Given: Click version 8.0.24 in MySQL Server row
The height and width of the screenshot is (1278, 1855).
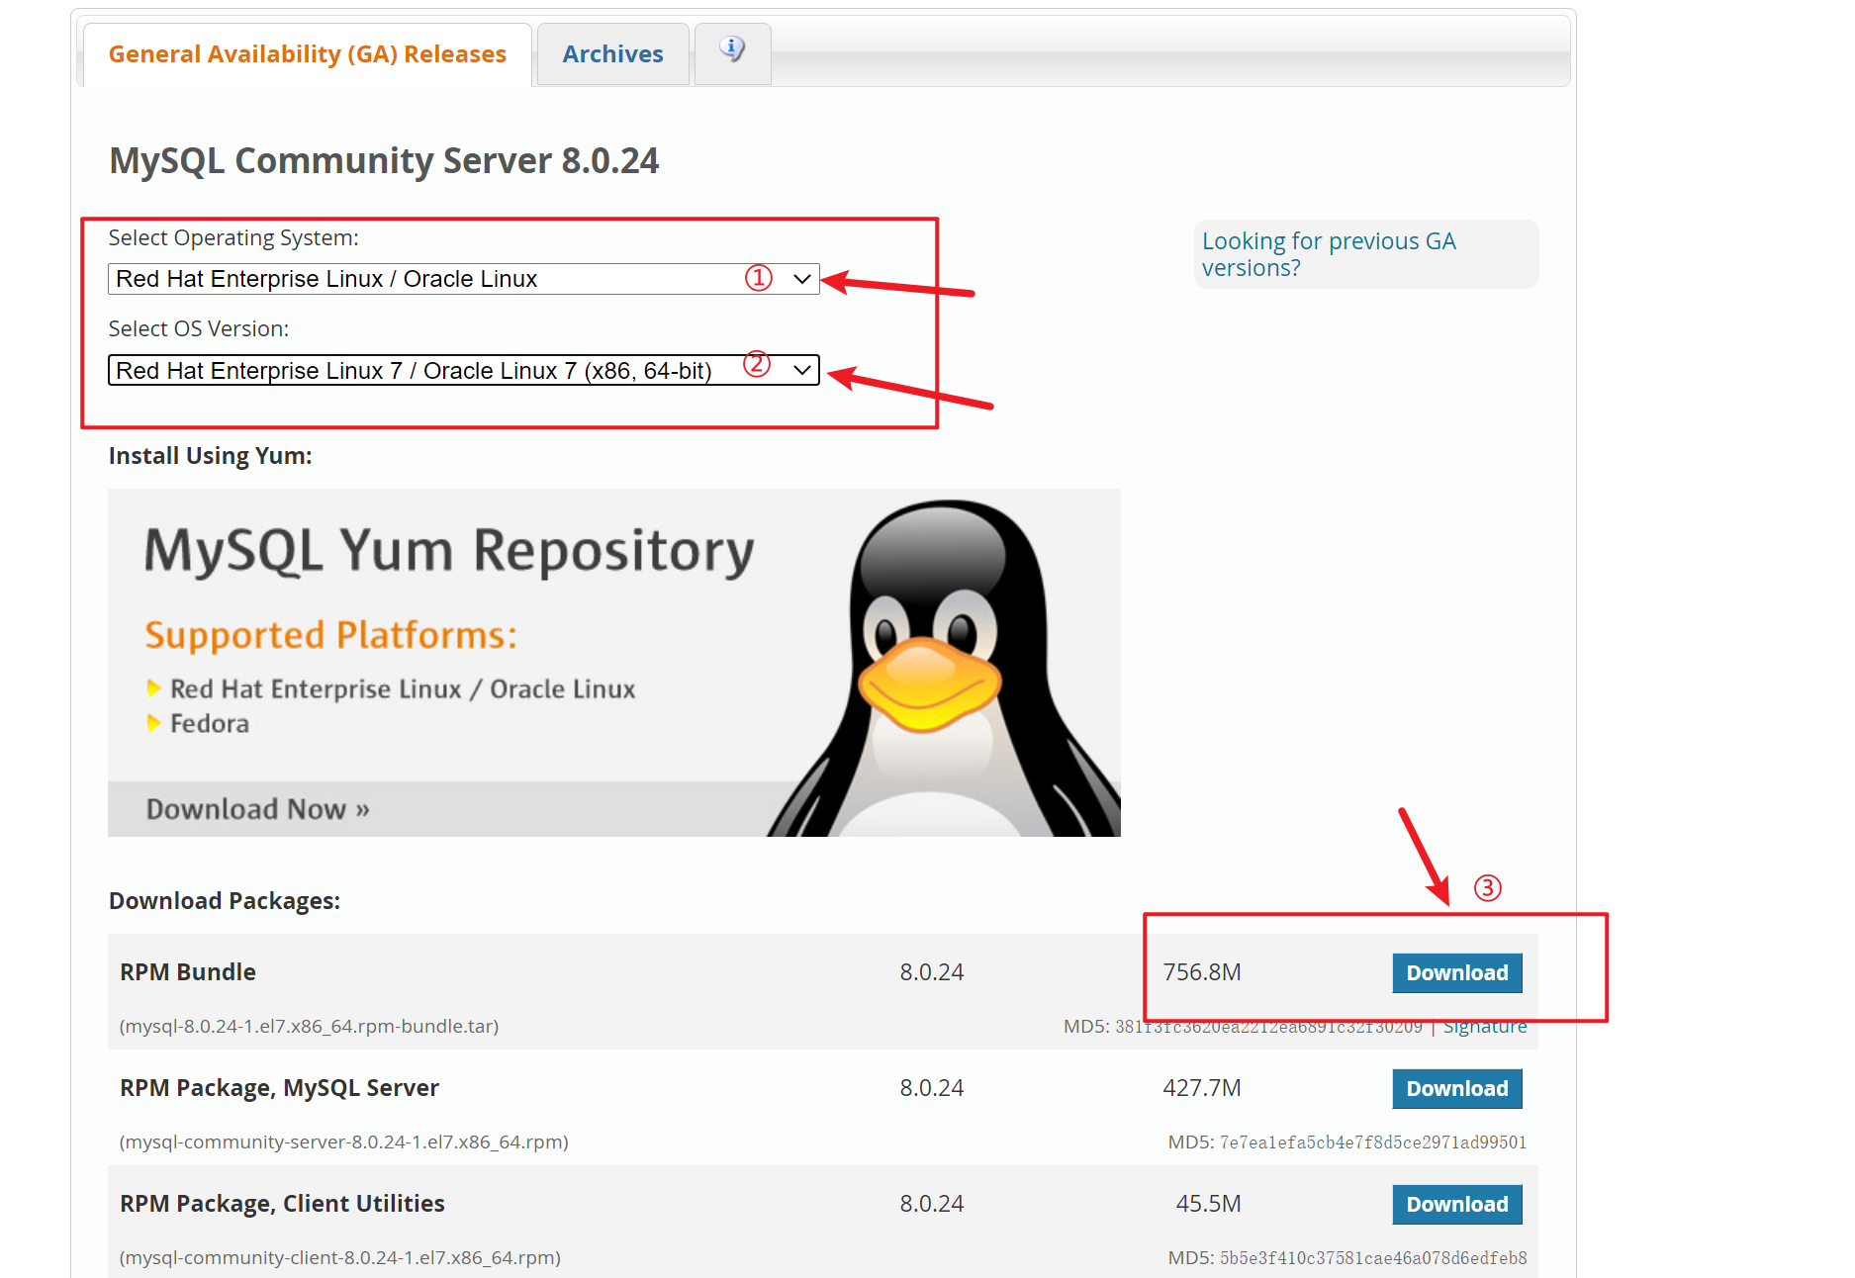Looking at the screenshot, I should pyautogui.click(x=931, y=1088).
